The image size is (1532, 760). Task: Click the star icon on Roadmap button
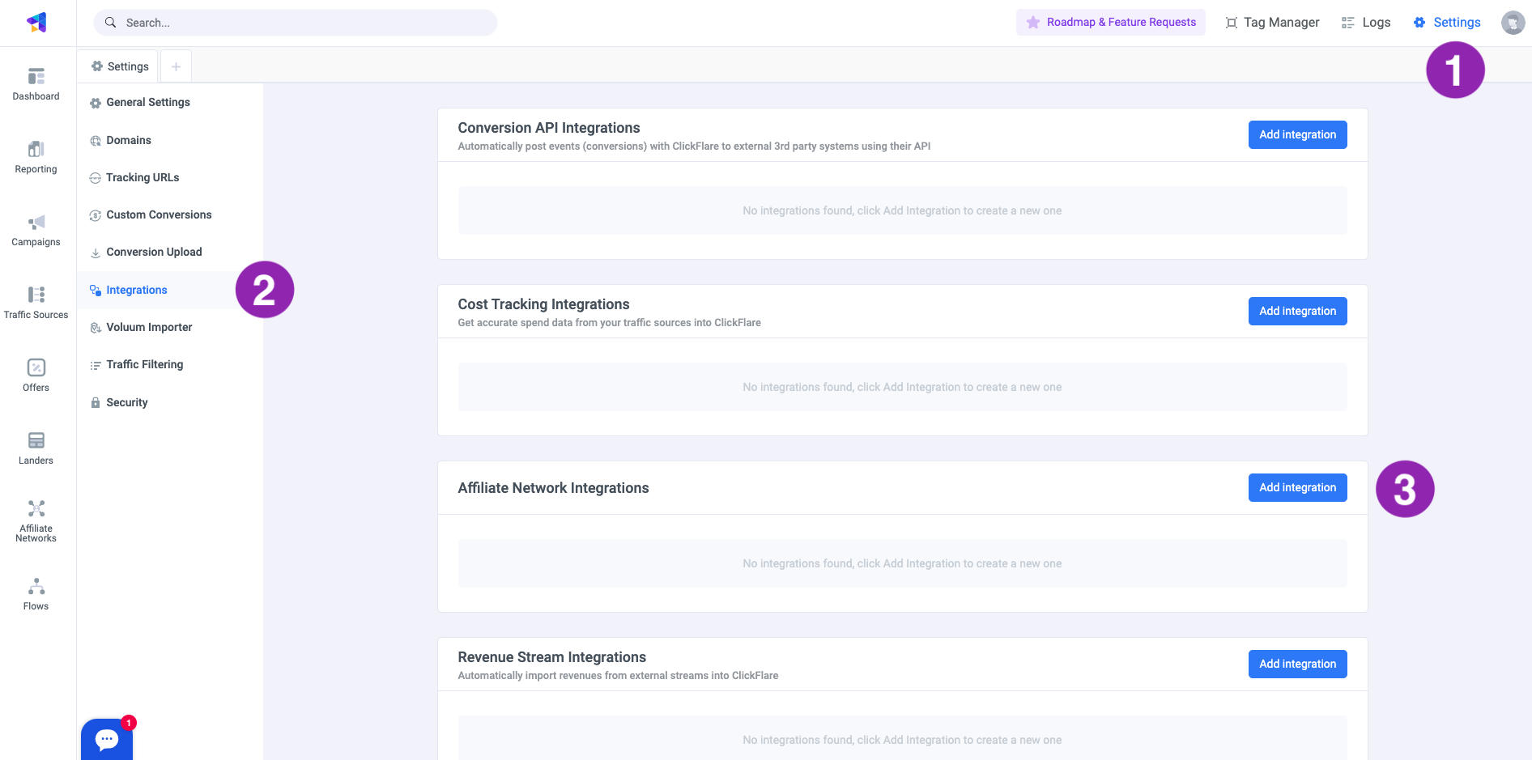pyautogui.click(x=1033, y=23)
